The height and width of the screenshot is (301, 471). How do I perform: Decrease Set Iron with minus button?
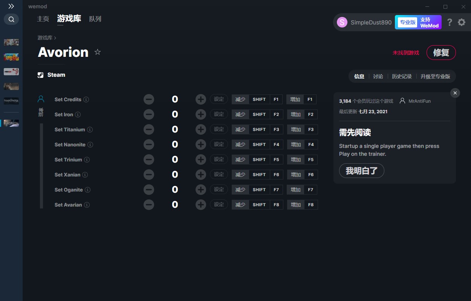(x=149, y=114)
